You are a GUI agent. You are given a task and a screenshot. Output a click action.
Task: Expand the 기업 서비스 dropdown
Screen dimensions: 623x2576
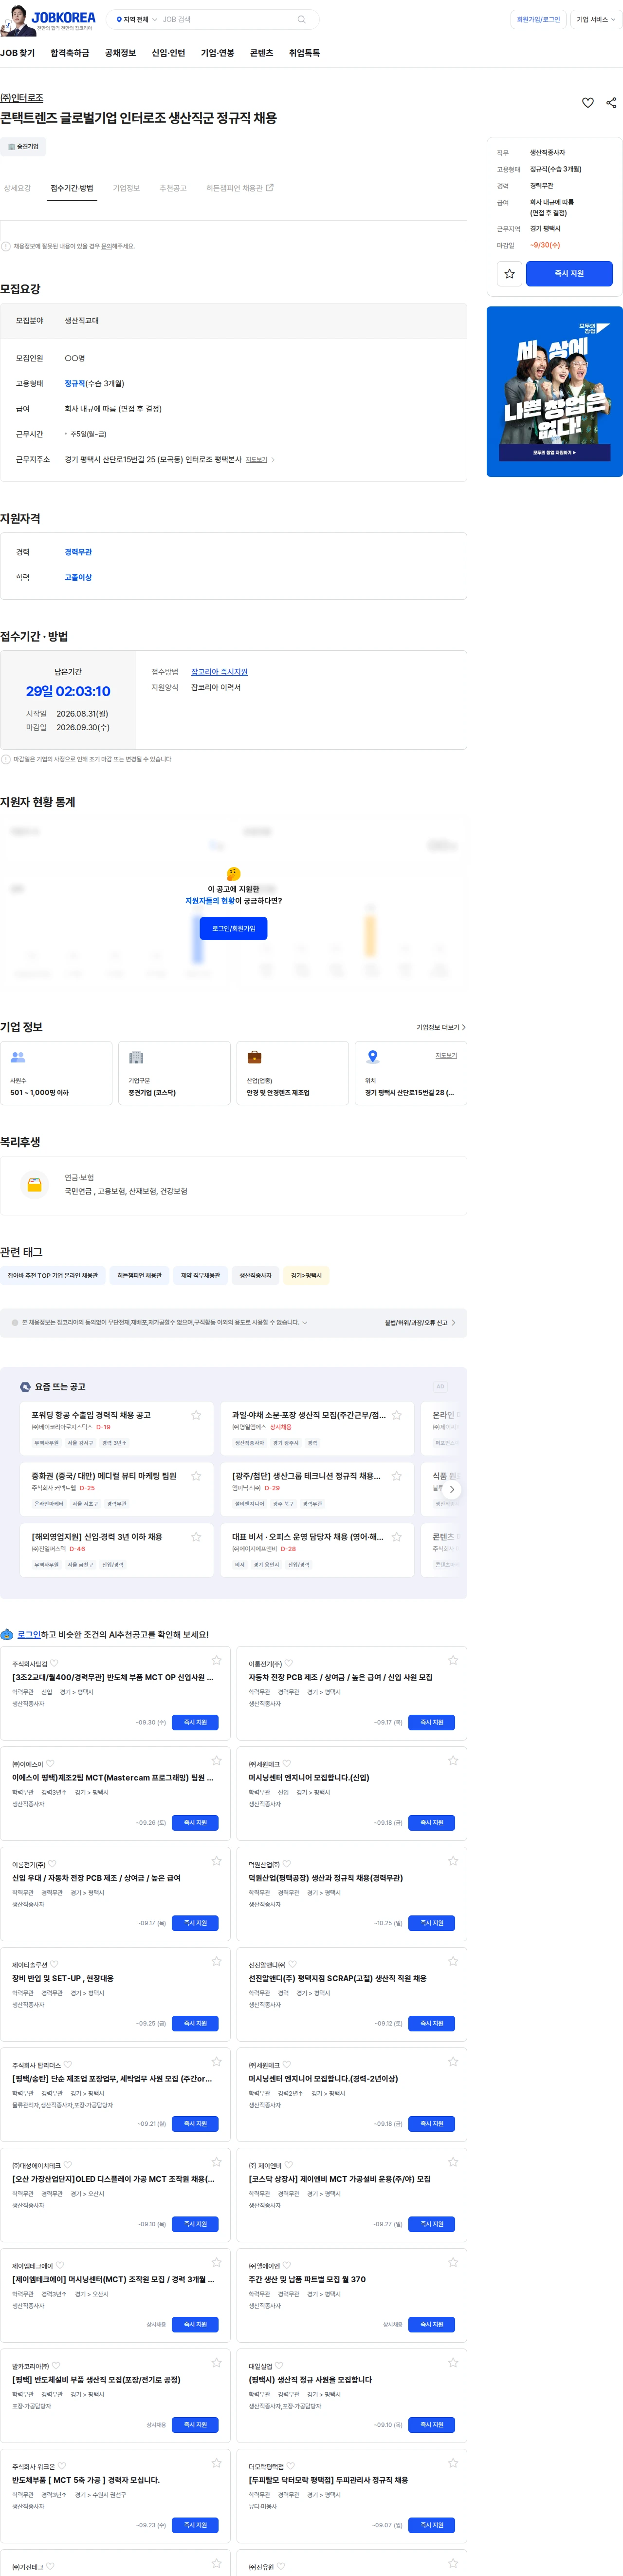pos(596,19)
